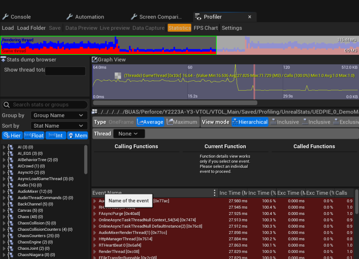The image size is (359, 259).
Task: Enable the Maximum type mode
Action: (x=182, y=122)
